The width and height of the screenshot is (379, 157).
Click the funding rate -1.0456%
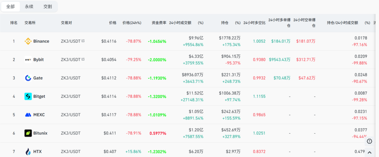[x=157, y=41]
